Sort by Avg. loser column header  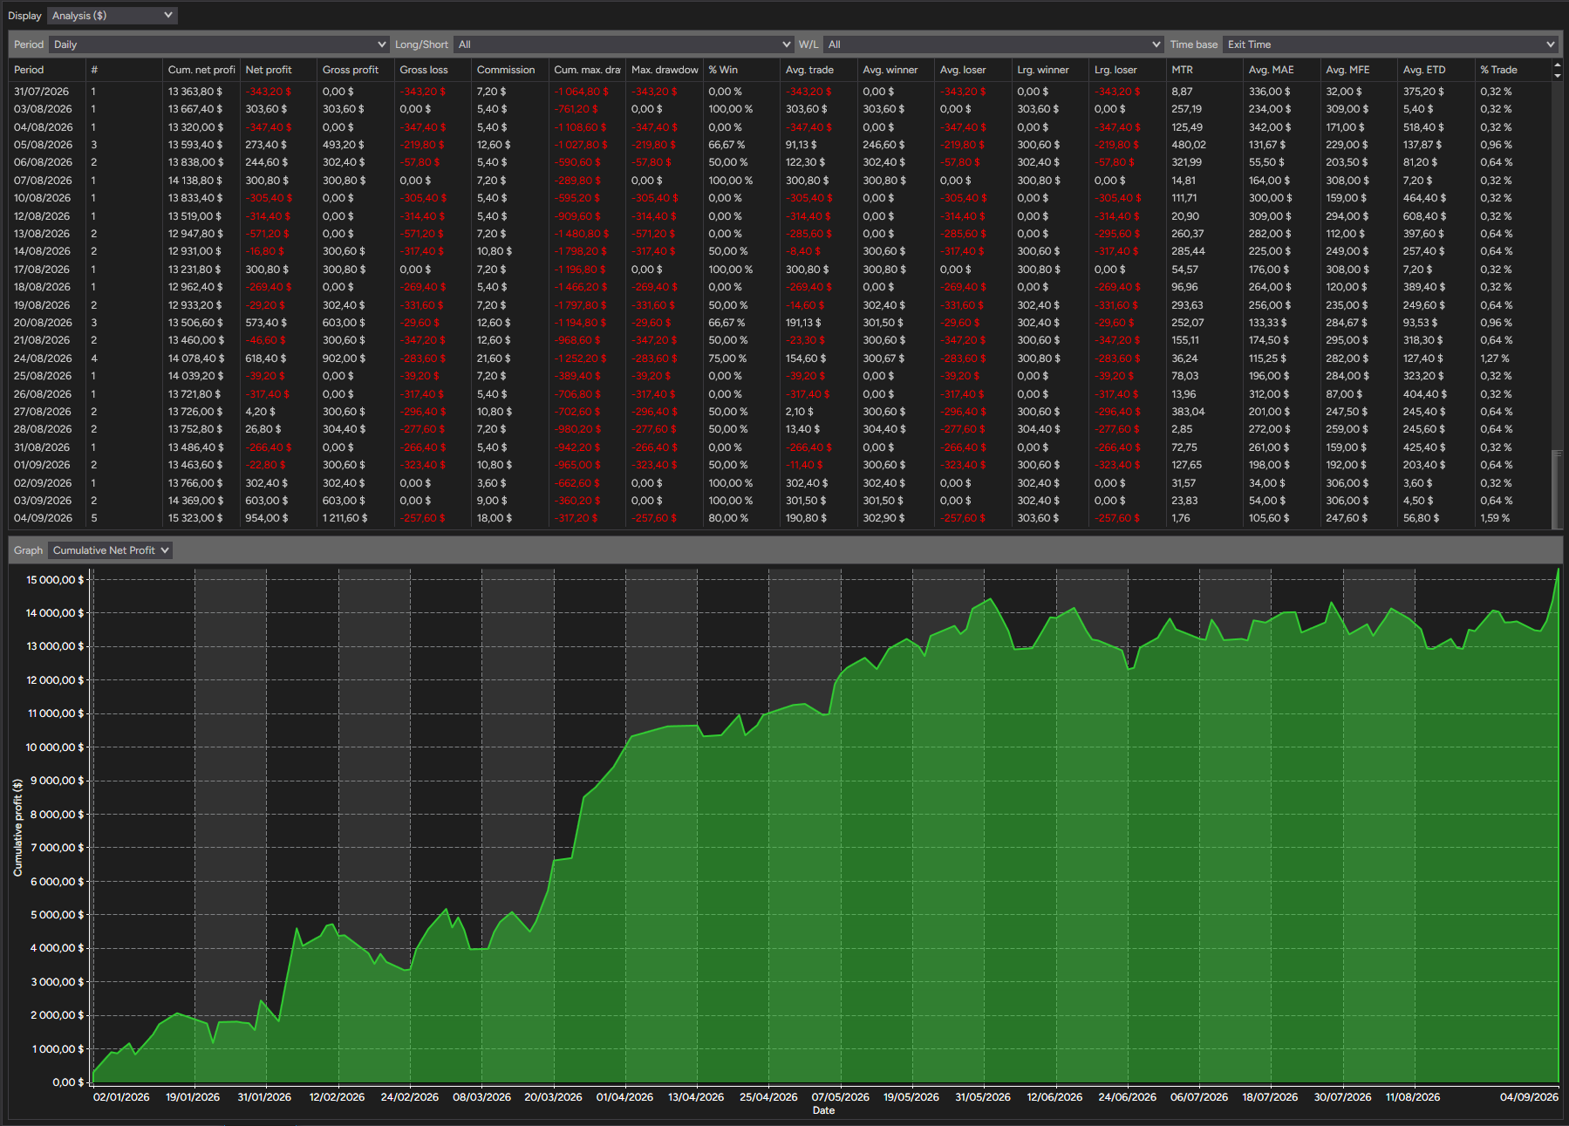[x=973, y=70]
